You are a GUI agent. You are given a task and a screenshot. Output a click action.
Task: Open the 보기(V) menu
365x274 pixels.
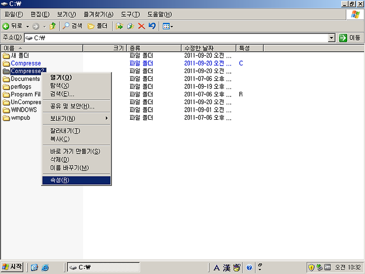tap(66, 14)
